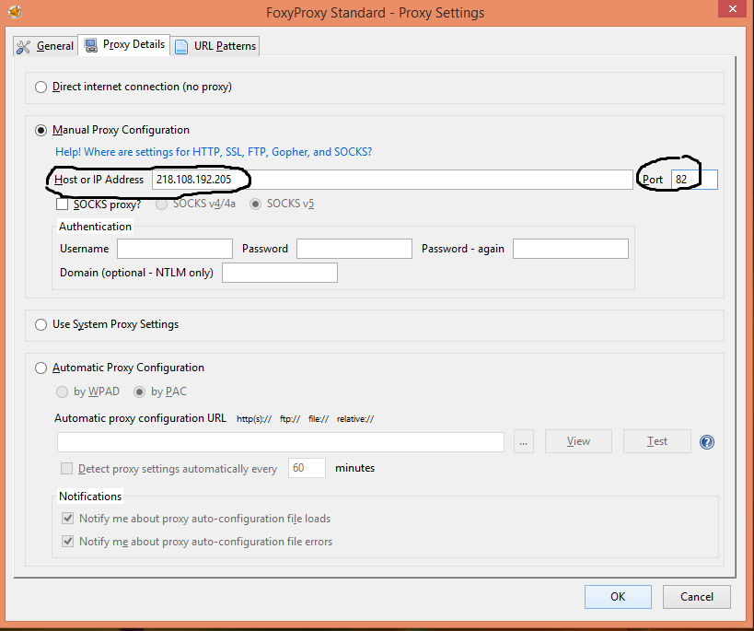This screenshot has height=631, width=754.
Task: Click the http(s):// scheme label
Action: pos(254,419)
